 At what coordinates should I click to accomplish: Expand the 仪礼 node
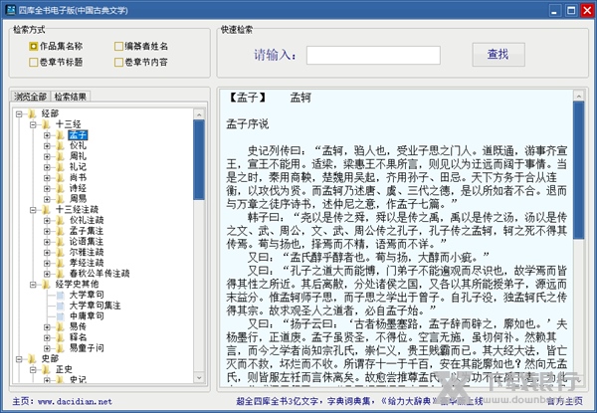47,145
